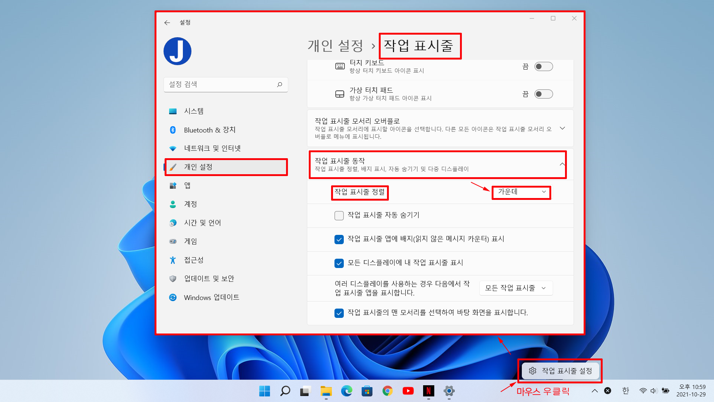Image resolution: width=714 pixels, height=402 pixels.
Task: Open Task View icon on taskbar
Action: click(x=305, y=391)
